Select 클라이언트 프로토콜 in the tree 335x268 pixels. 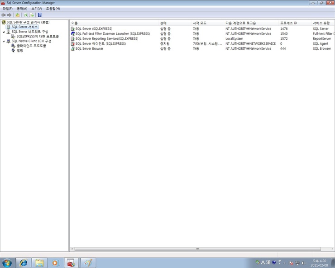click(x=31, y=46)
